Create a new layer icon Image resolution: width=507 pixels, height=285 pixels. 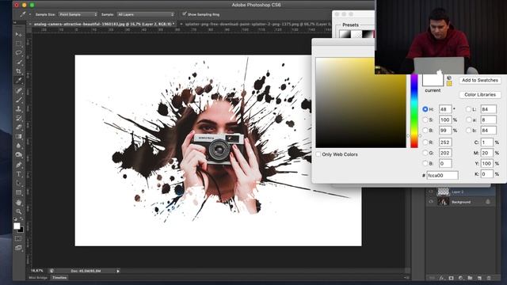coord(479,278)
